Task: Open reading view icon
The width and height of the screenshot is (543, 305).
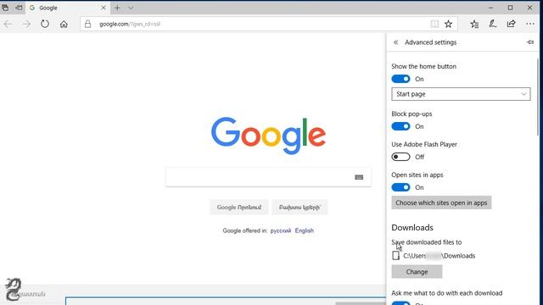Action: point(434,24)
